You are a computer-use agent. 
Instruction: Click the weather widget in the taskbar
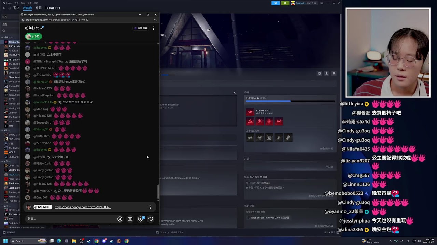click(370, 241)
